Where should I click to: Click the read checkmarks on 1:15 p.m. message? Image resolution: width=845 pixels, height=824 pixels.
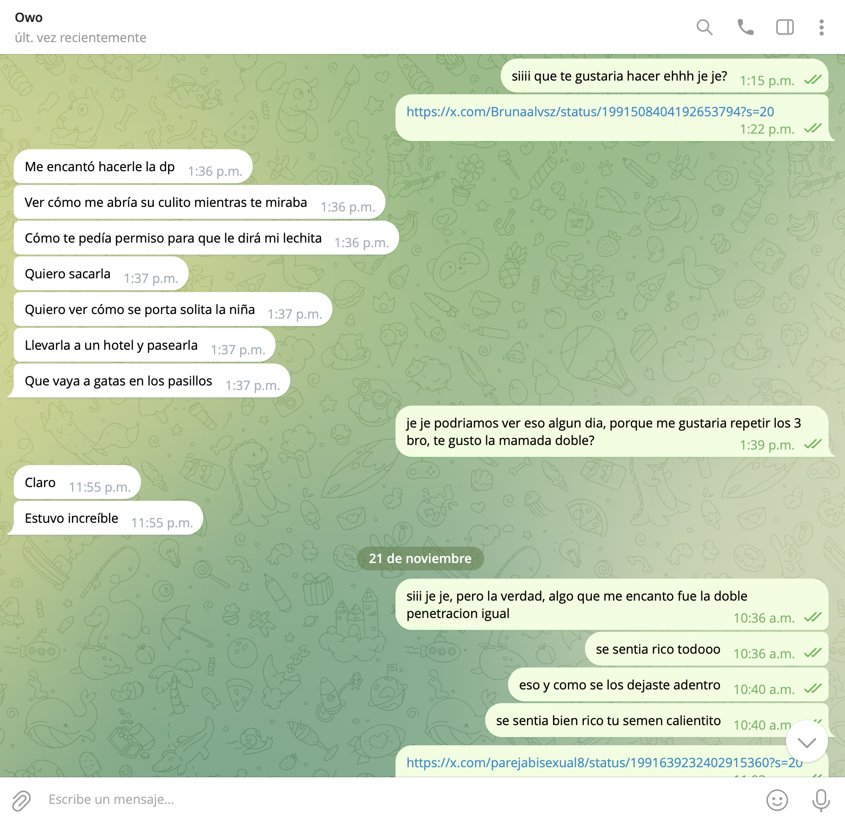tap(812, 80)
